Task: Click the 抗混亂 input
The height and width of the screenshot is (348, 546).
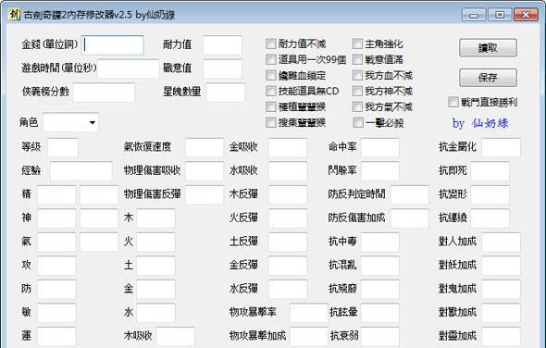Action: pos(380,265)
